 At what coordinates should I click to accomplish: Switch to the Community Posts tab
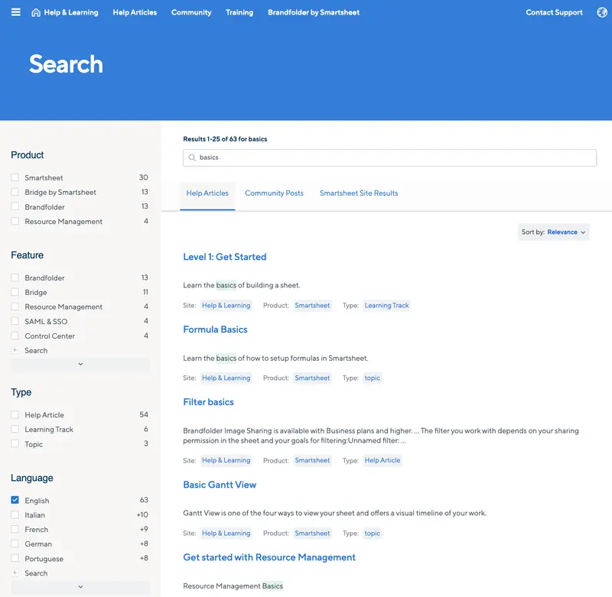point(274,193)
